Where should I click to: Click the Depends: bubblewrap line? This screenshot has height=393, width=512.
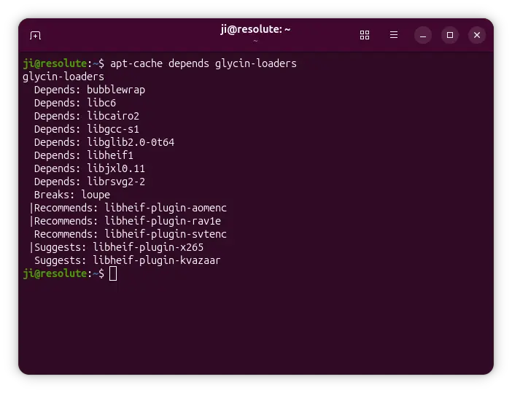coord(90,90)
